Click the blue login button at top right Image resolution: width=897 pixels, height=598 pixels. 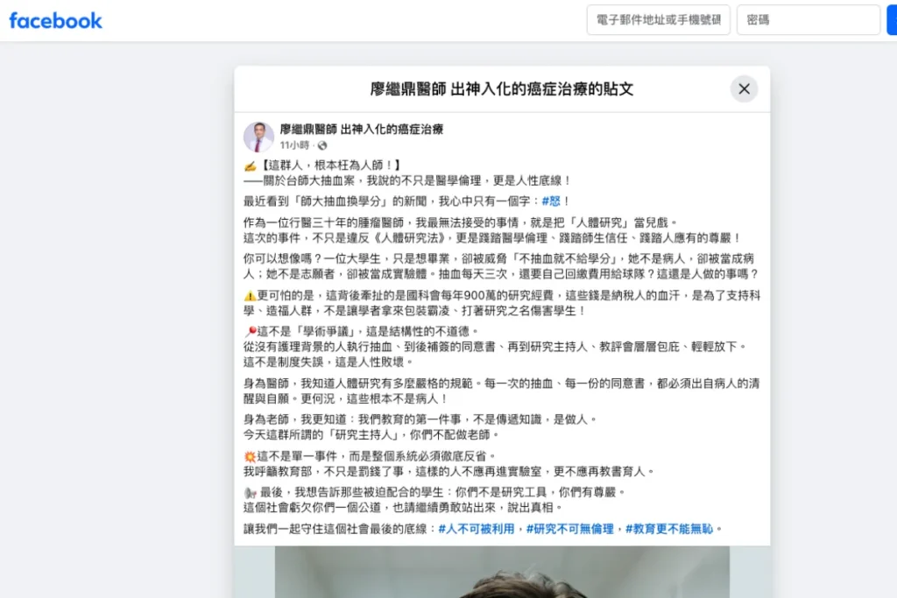tap(892, 20)
